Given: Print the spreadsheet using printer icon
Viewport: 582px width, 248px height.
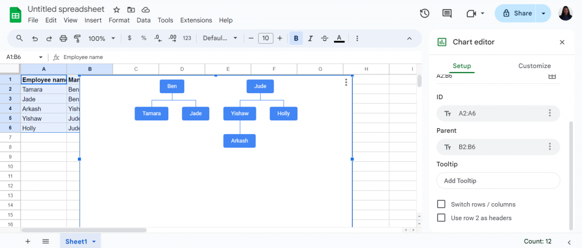Looking at the screenshot, I should pyautogui.click(x=64, y=38).
